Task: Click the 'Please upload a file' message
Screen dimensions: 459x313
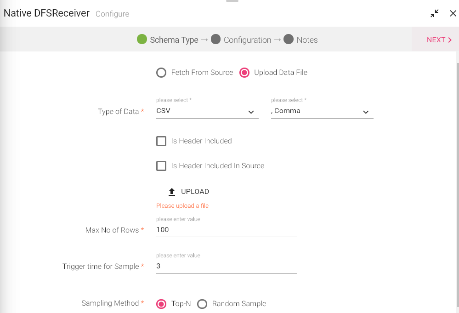Action: click(182, 206)
